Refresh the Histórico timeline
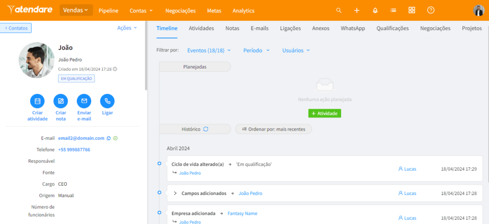 click(206, 129)
